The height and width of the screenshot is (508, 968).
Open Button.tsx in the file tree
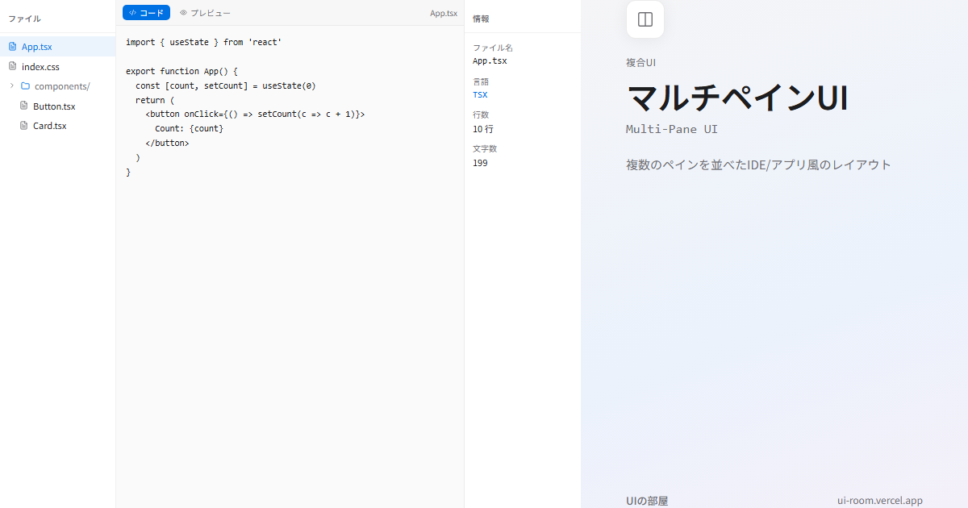click(x=57, y=106)
